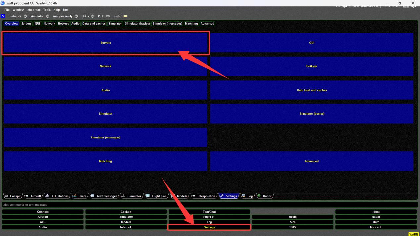
Task: Click the Ident button
Action: 376,212
